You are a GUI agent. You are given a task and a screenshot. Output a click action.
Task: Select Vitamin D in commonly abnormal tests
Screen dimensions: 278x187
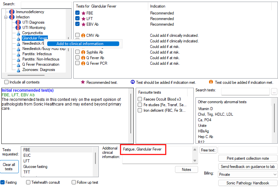point(205,109)
